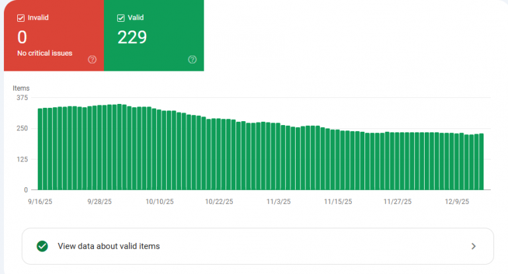Select the Valid count 229
Image resolution: width=508 pixels, height=274 pixels.
(132, 37)
